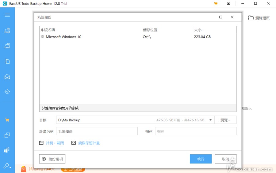Click the 立即啟動 activate now button

click(73, 170)
